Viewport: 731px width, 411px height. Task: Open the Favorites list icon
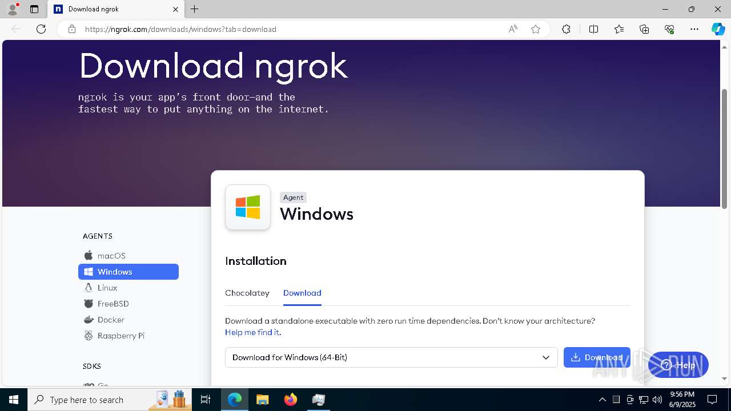click(x=619, y=29)
